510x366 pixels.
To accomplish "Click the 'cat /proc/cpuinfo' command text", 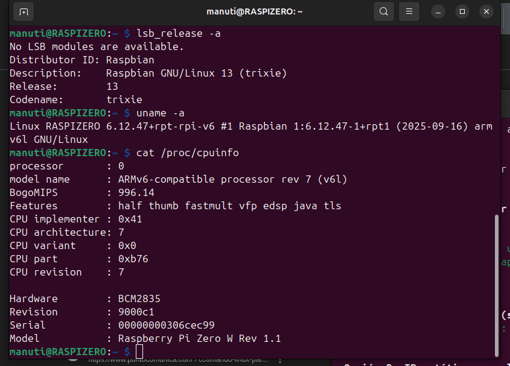I will click(x=187, y=153).
